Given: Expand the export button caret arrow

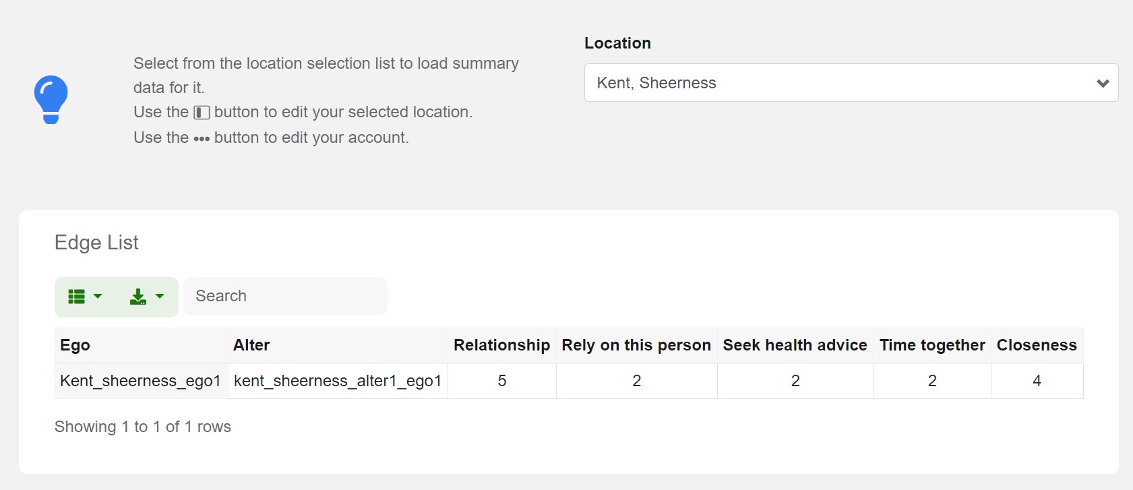Looking at the screenshot, I should (160, 296).
